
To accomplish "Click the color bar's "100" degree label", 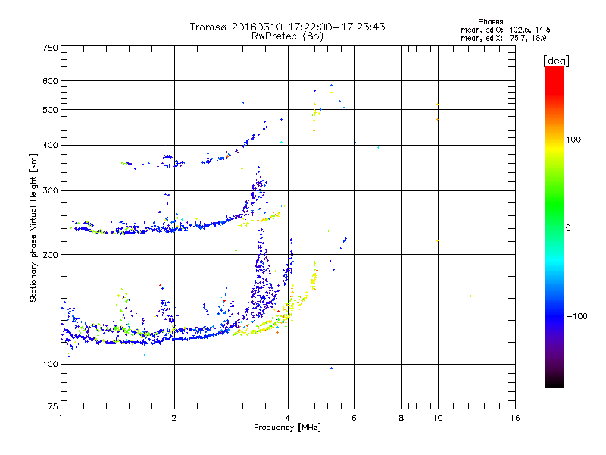I will [573, 140].
